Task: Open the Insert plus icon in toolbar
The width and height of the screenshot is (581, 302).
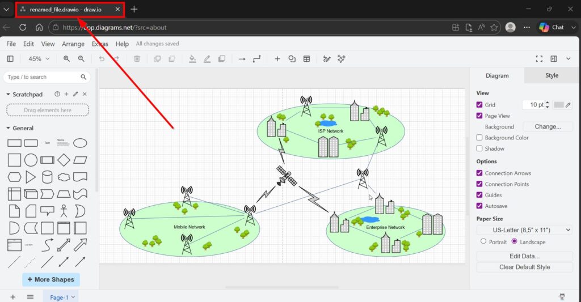Action: pos(277,59)
